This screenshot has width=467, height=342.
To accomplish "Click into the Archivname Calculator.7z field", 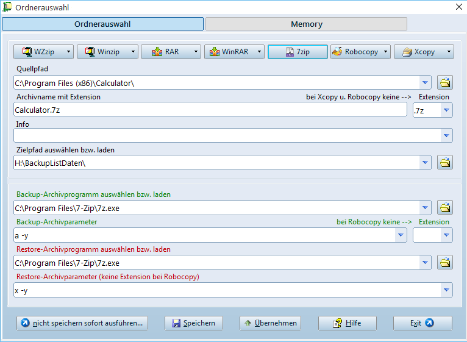I will pos(210,110).
